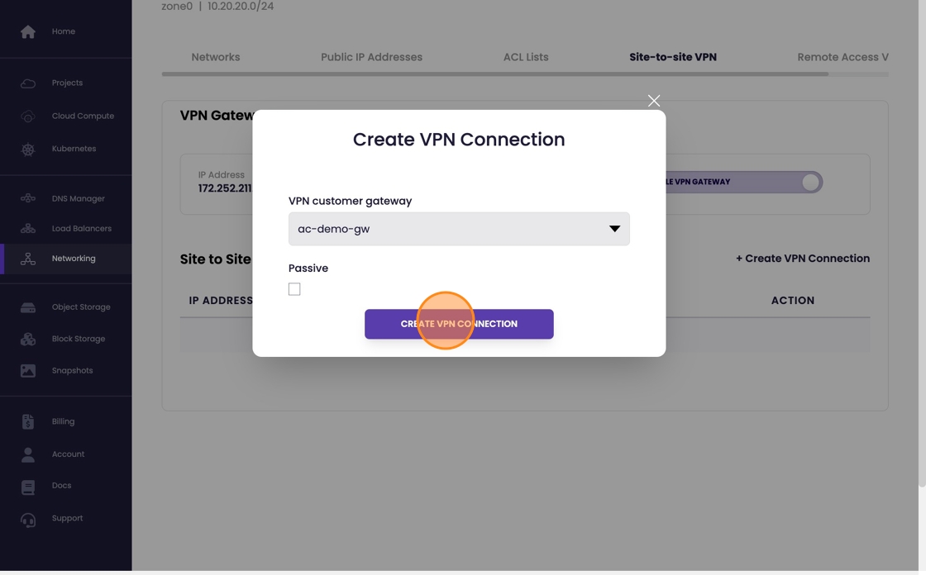The width and height of the screenshot is (926, 575).
Task: Close the Create VPN Connection dialog
Action: pos(654,101)
